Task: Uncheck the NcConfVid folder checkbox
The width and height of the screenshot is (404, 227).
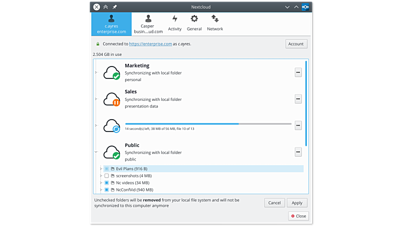Action: 106,189
